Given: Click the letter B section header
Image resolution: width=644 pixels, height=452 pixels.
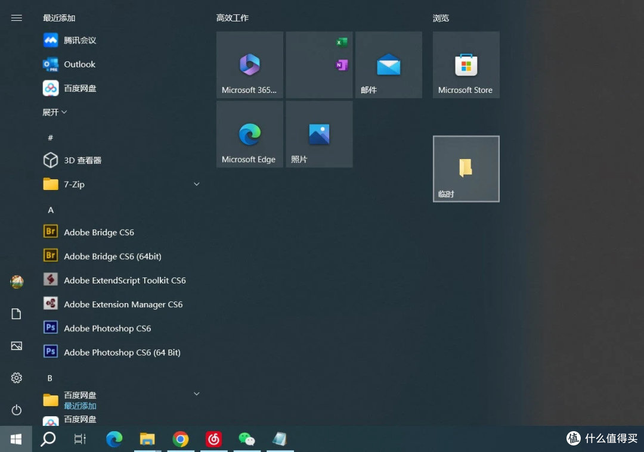Looking at the screenshot, I should [x=49, y=378].
